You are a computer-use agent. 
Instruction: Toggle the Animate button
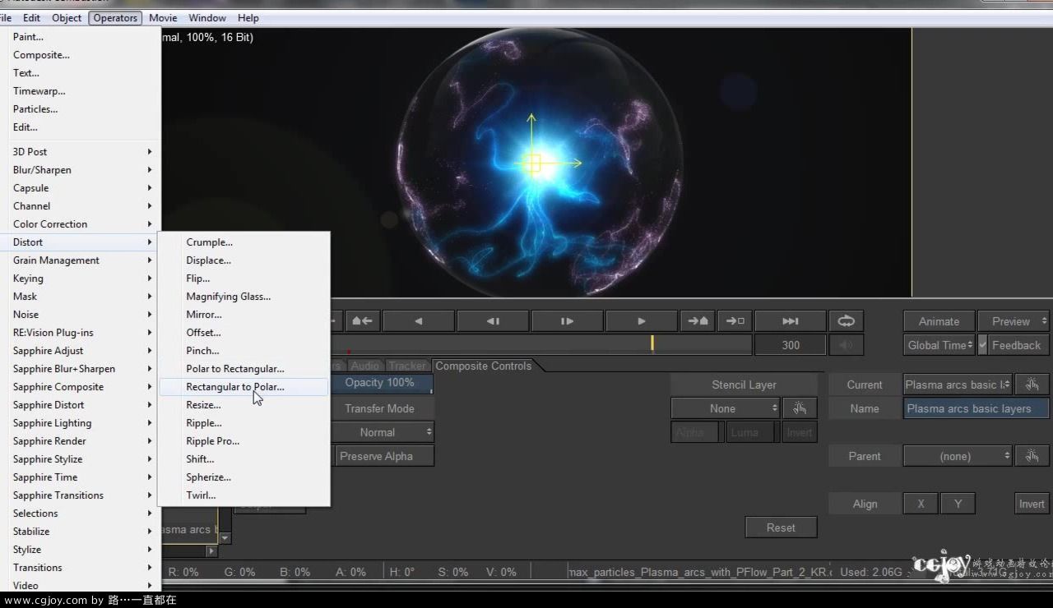(x=939, y=321)
